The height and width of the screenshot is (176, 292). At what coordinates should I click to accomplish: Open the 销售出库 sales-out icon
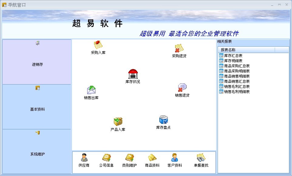pyautogui.click(x=91, y=90)
